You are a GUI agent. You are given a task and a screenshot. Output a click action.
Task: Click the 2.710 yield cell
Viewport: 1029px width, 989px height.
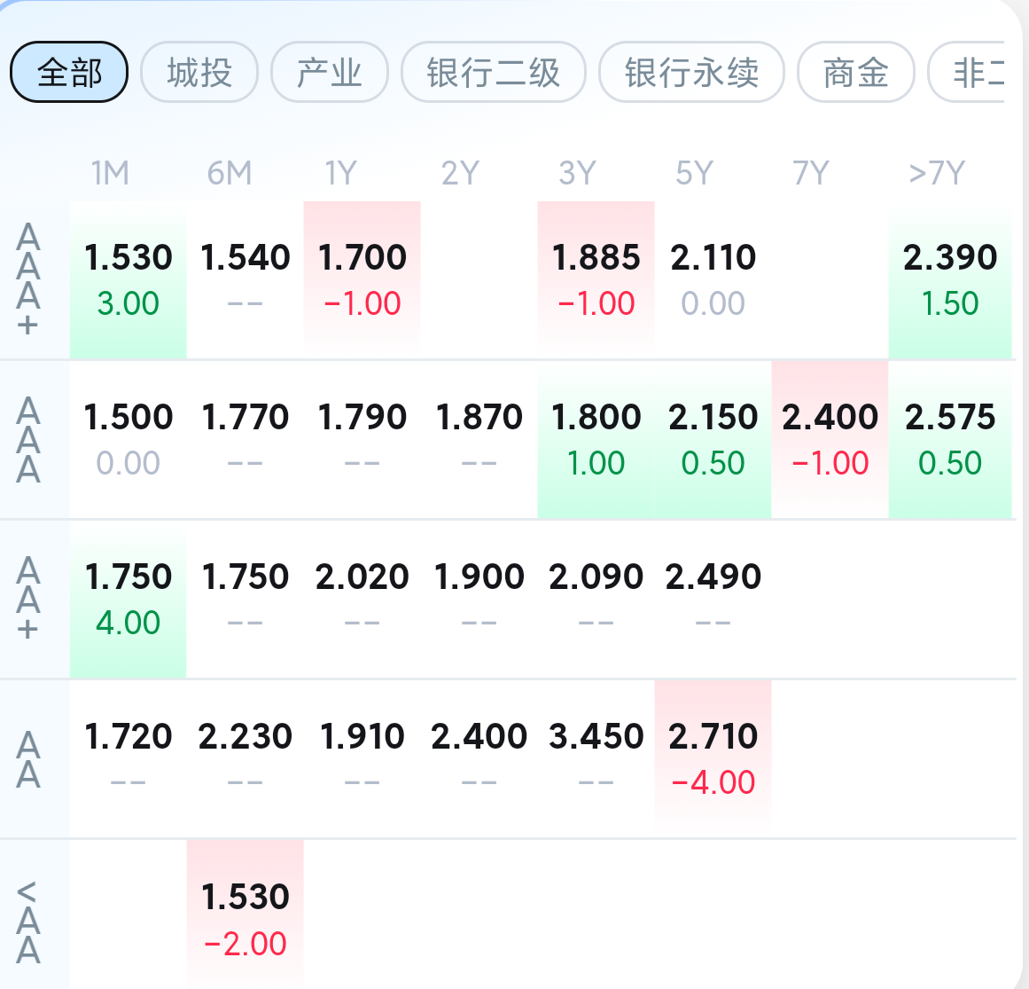click(x=713, y=758)
